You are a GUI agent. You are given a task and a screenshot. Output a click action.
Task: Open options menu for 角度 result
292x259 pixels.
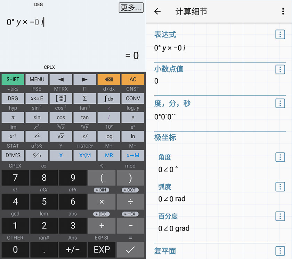(280, 157)
